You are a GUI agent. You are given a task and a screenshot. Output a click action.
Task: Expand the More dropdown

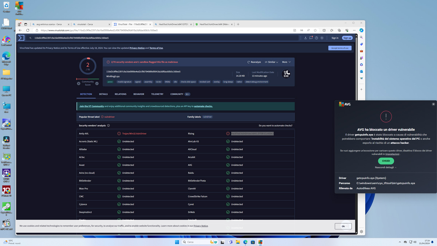286,62
